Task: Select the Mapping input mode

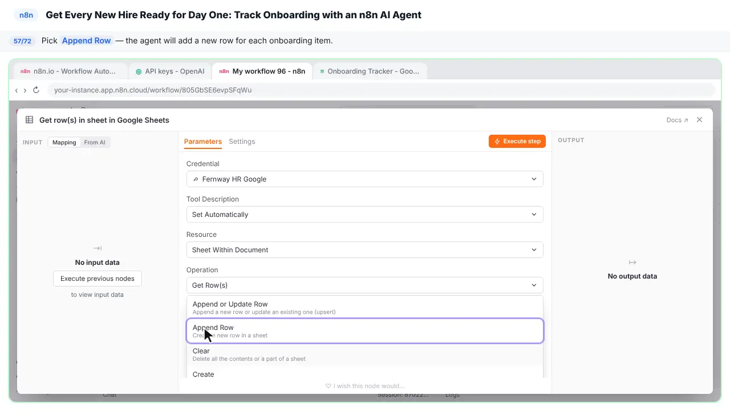Action: point(64,142)
